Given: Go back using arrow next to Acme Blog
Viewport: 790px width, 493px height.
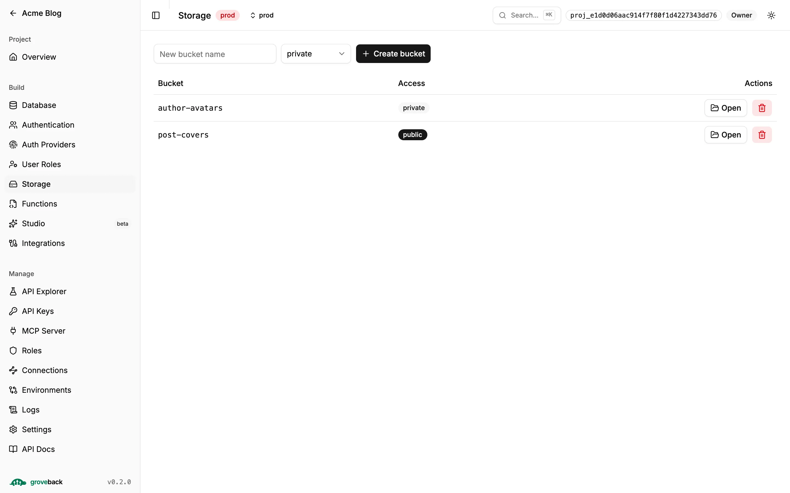Looking at the screenshot, I should [x=13, y=13].
